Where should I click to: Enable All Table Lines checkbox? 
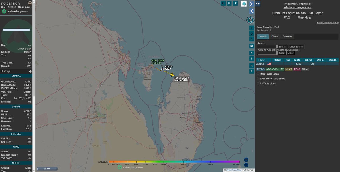click(x=258, y=83)
